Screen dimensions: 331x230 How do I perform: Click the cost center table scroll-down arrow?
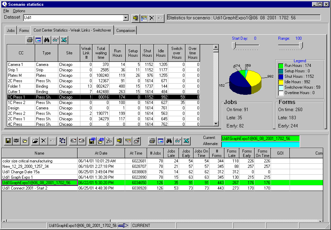point(216,124)
